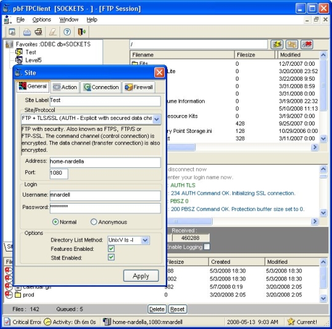Open the File menu
Viewport: 332px width, 329px height.
(20, 20)
